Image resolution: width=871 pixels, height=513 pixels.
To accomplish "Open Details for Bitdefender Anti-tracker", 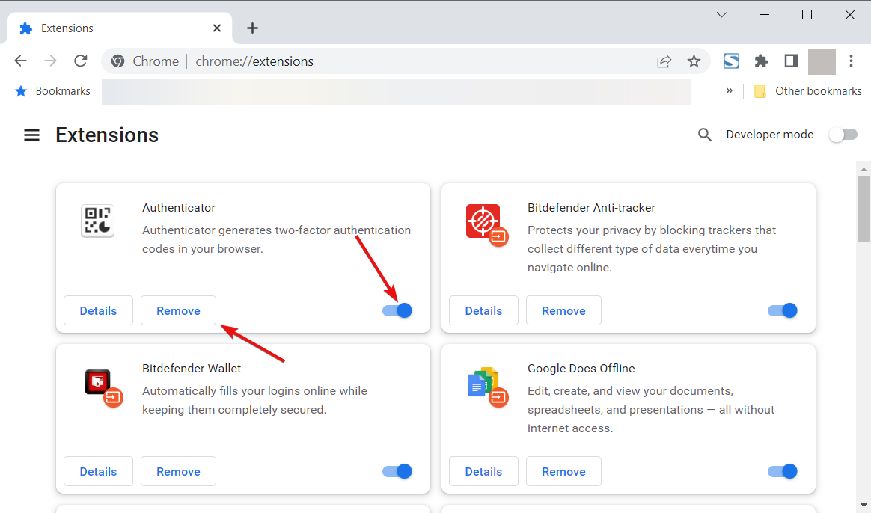I will click(484, 310).
